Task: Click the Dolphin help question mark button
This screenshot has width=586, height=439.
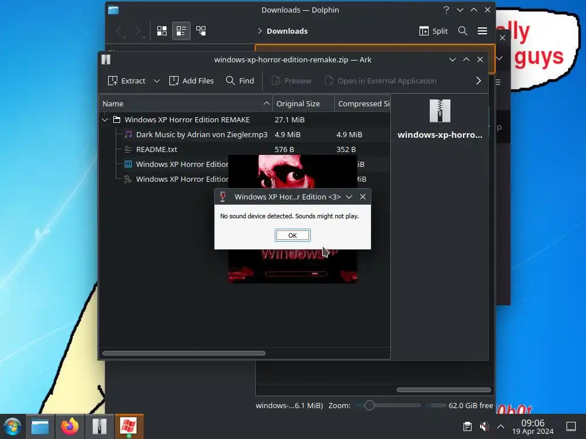Action: click(446, 10)
